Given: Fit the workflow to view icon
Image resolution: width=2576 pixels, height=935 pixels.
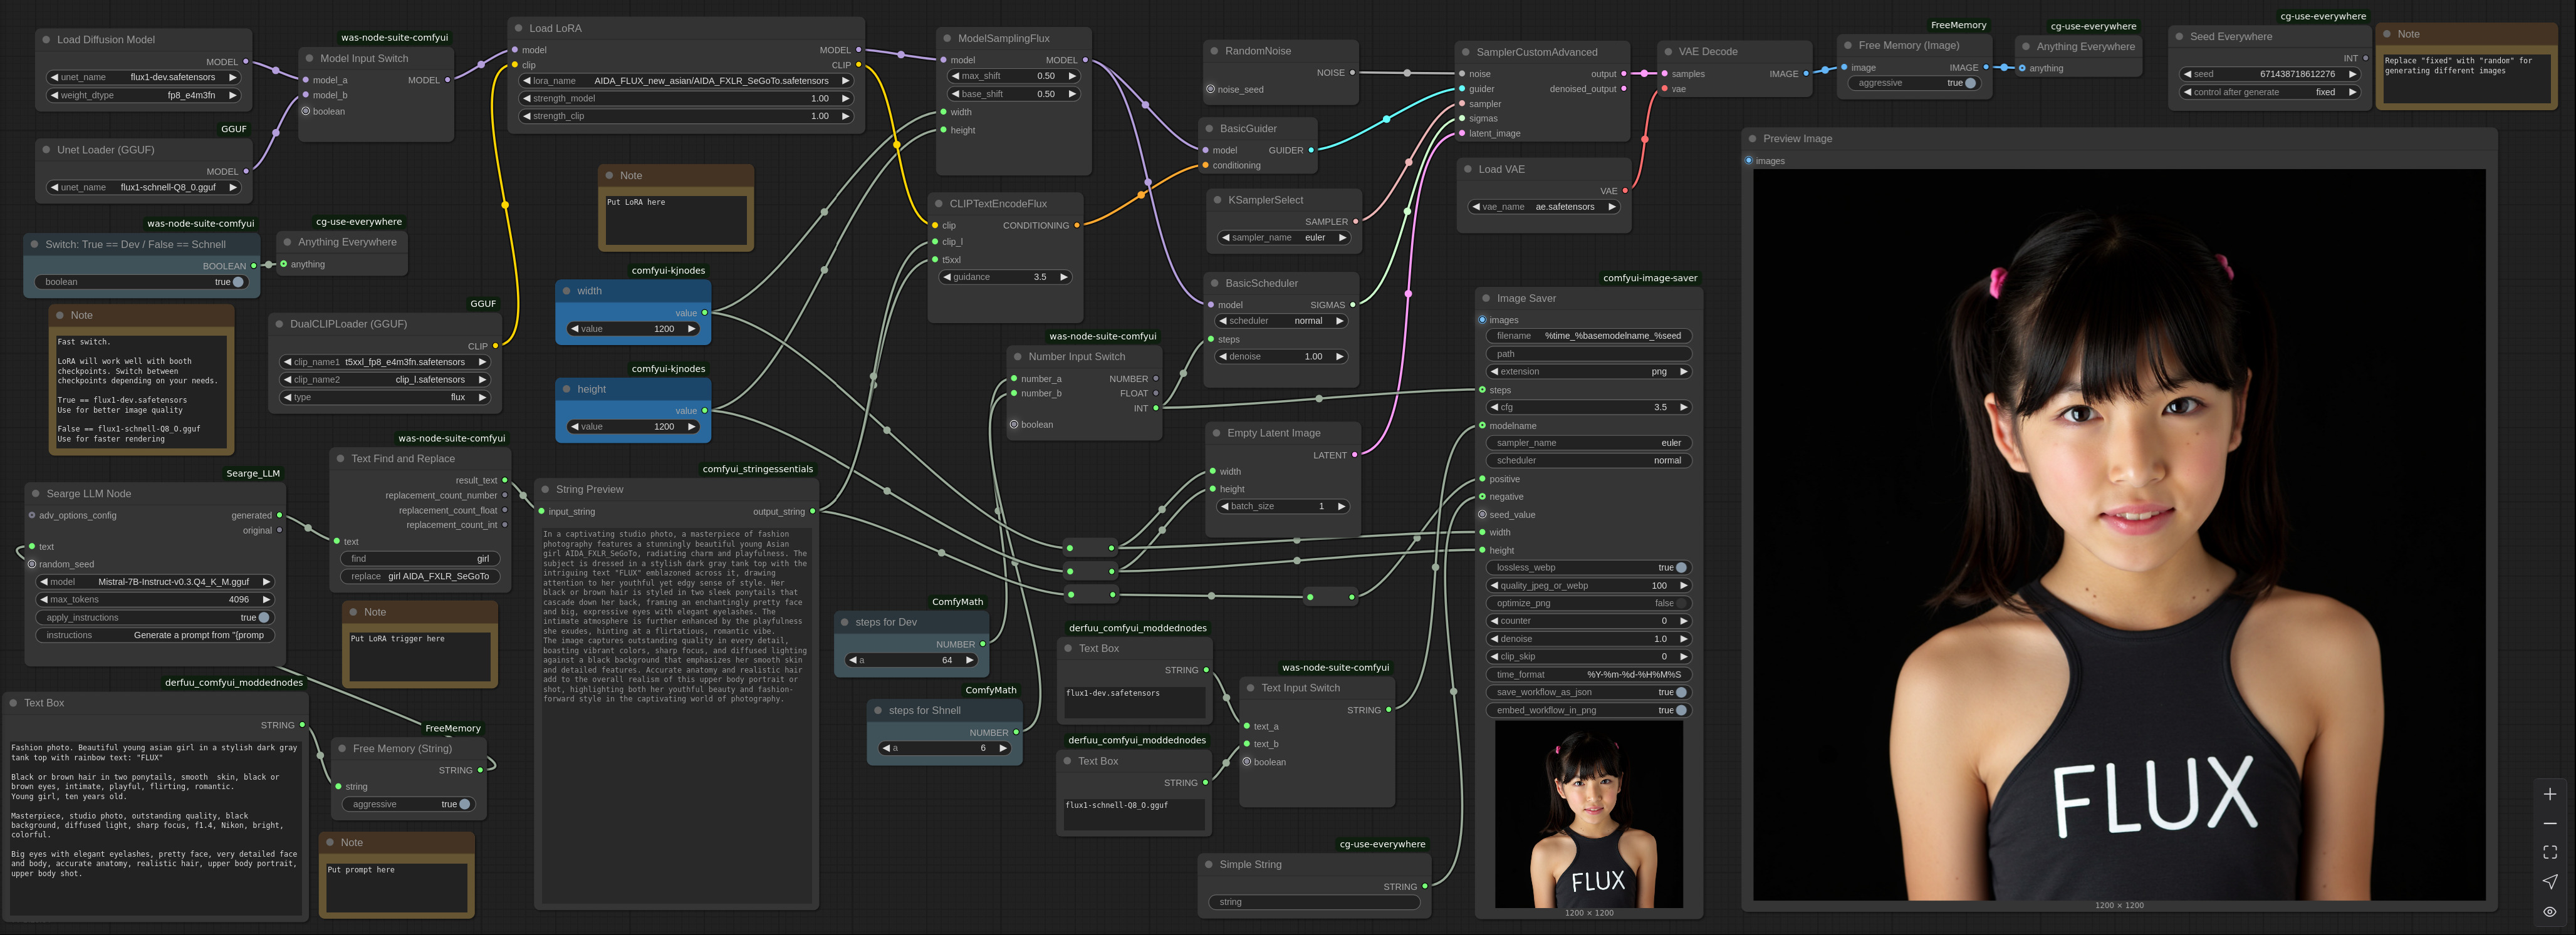Looking at the screenshot, I should pyautogui.click(x=2550, y=852).
